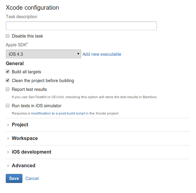Expand the iOS development section heading
This screenshot has height=193, width=196.
pos(31,152)
